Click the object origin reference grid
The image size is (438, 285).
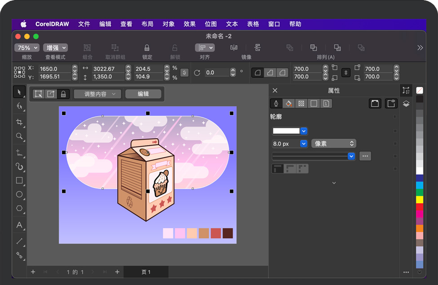pos(20,72)
